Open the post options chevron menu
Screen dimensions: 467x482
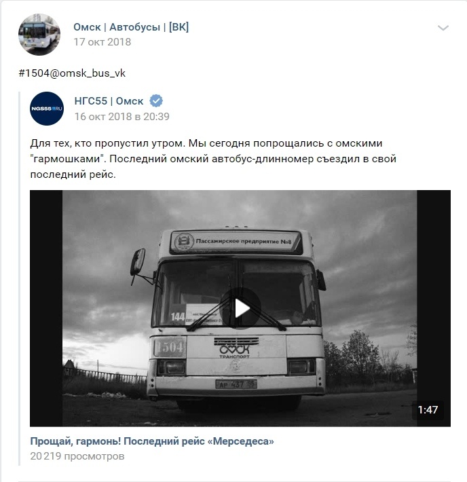443,28
